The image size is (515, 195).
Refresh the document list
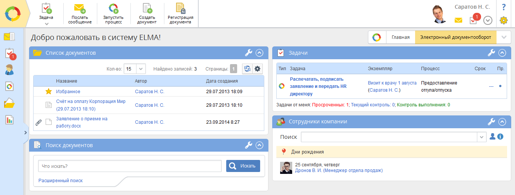[247, 69]
